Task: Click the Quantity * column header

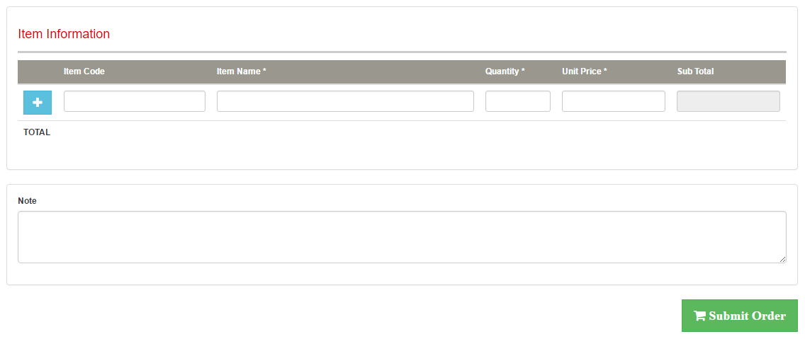Action: click(x=505, y=71)
